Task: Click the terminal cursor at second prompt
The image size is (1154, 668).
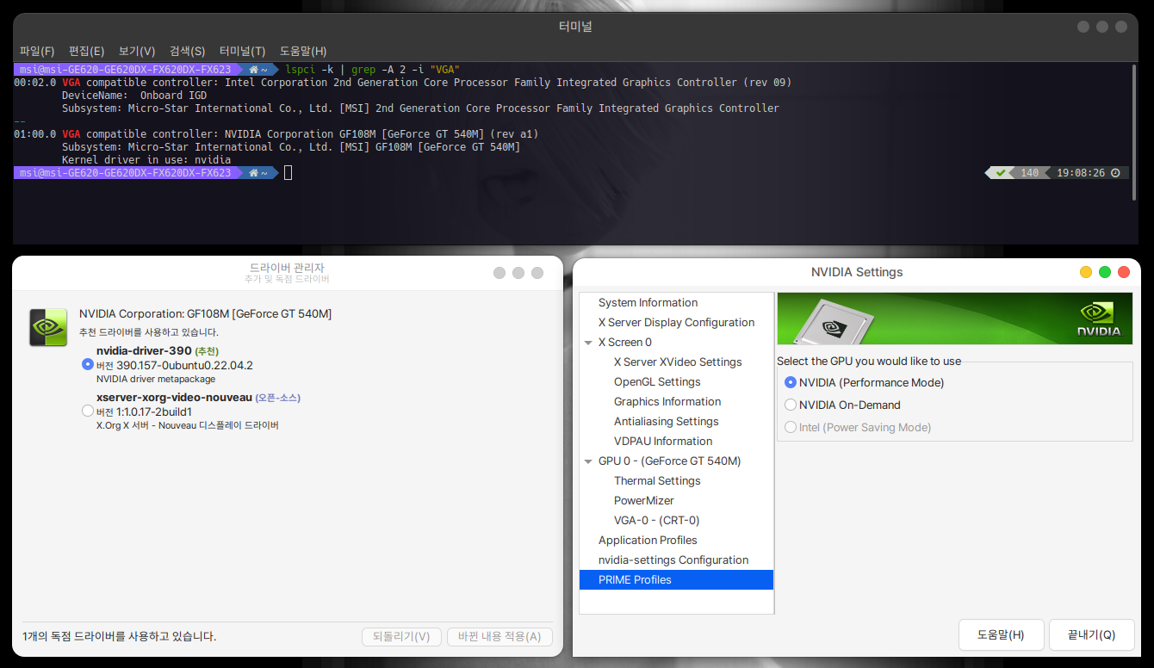Action: tap(288, 173)
